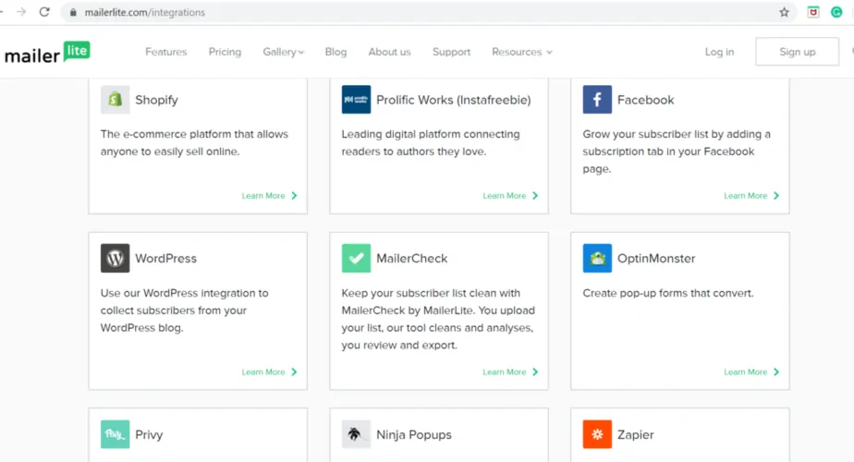Learn more about OptinMonster integration
854x462 pixels.
(745, 372)
